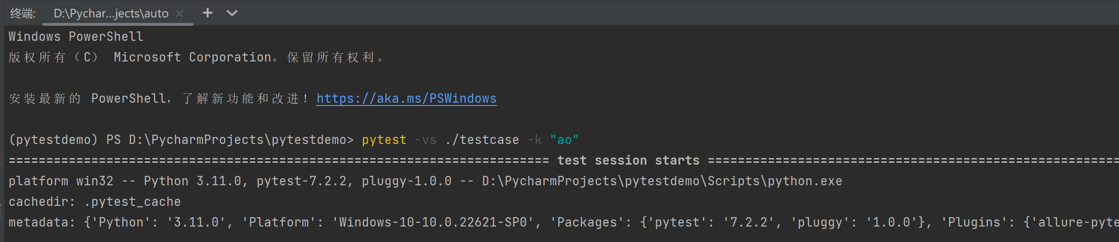This screenshot has height=242, width=1119.
Task: Close the D:\Pychar...jects\auto terminal tab
Action: [x=179, y=14]
